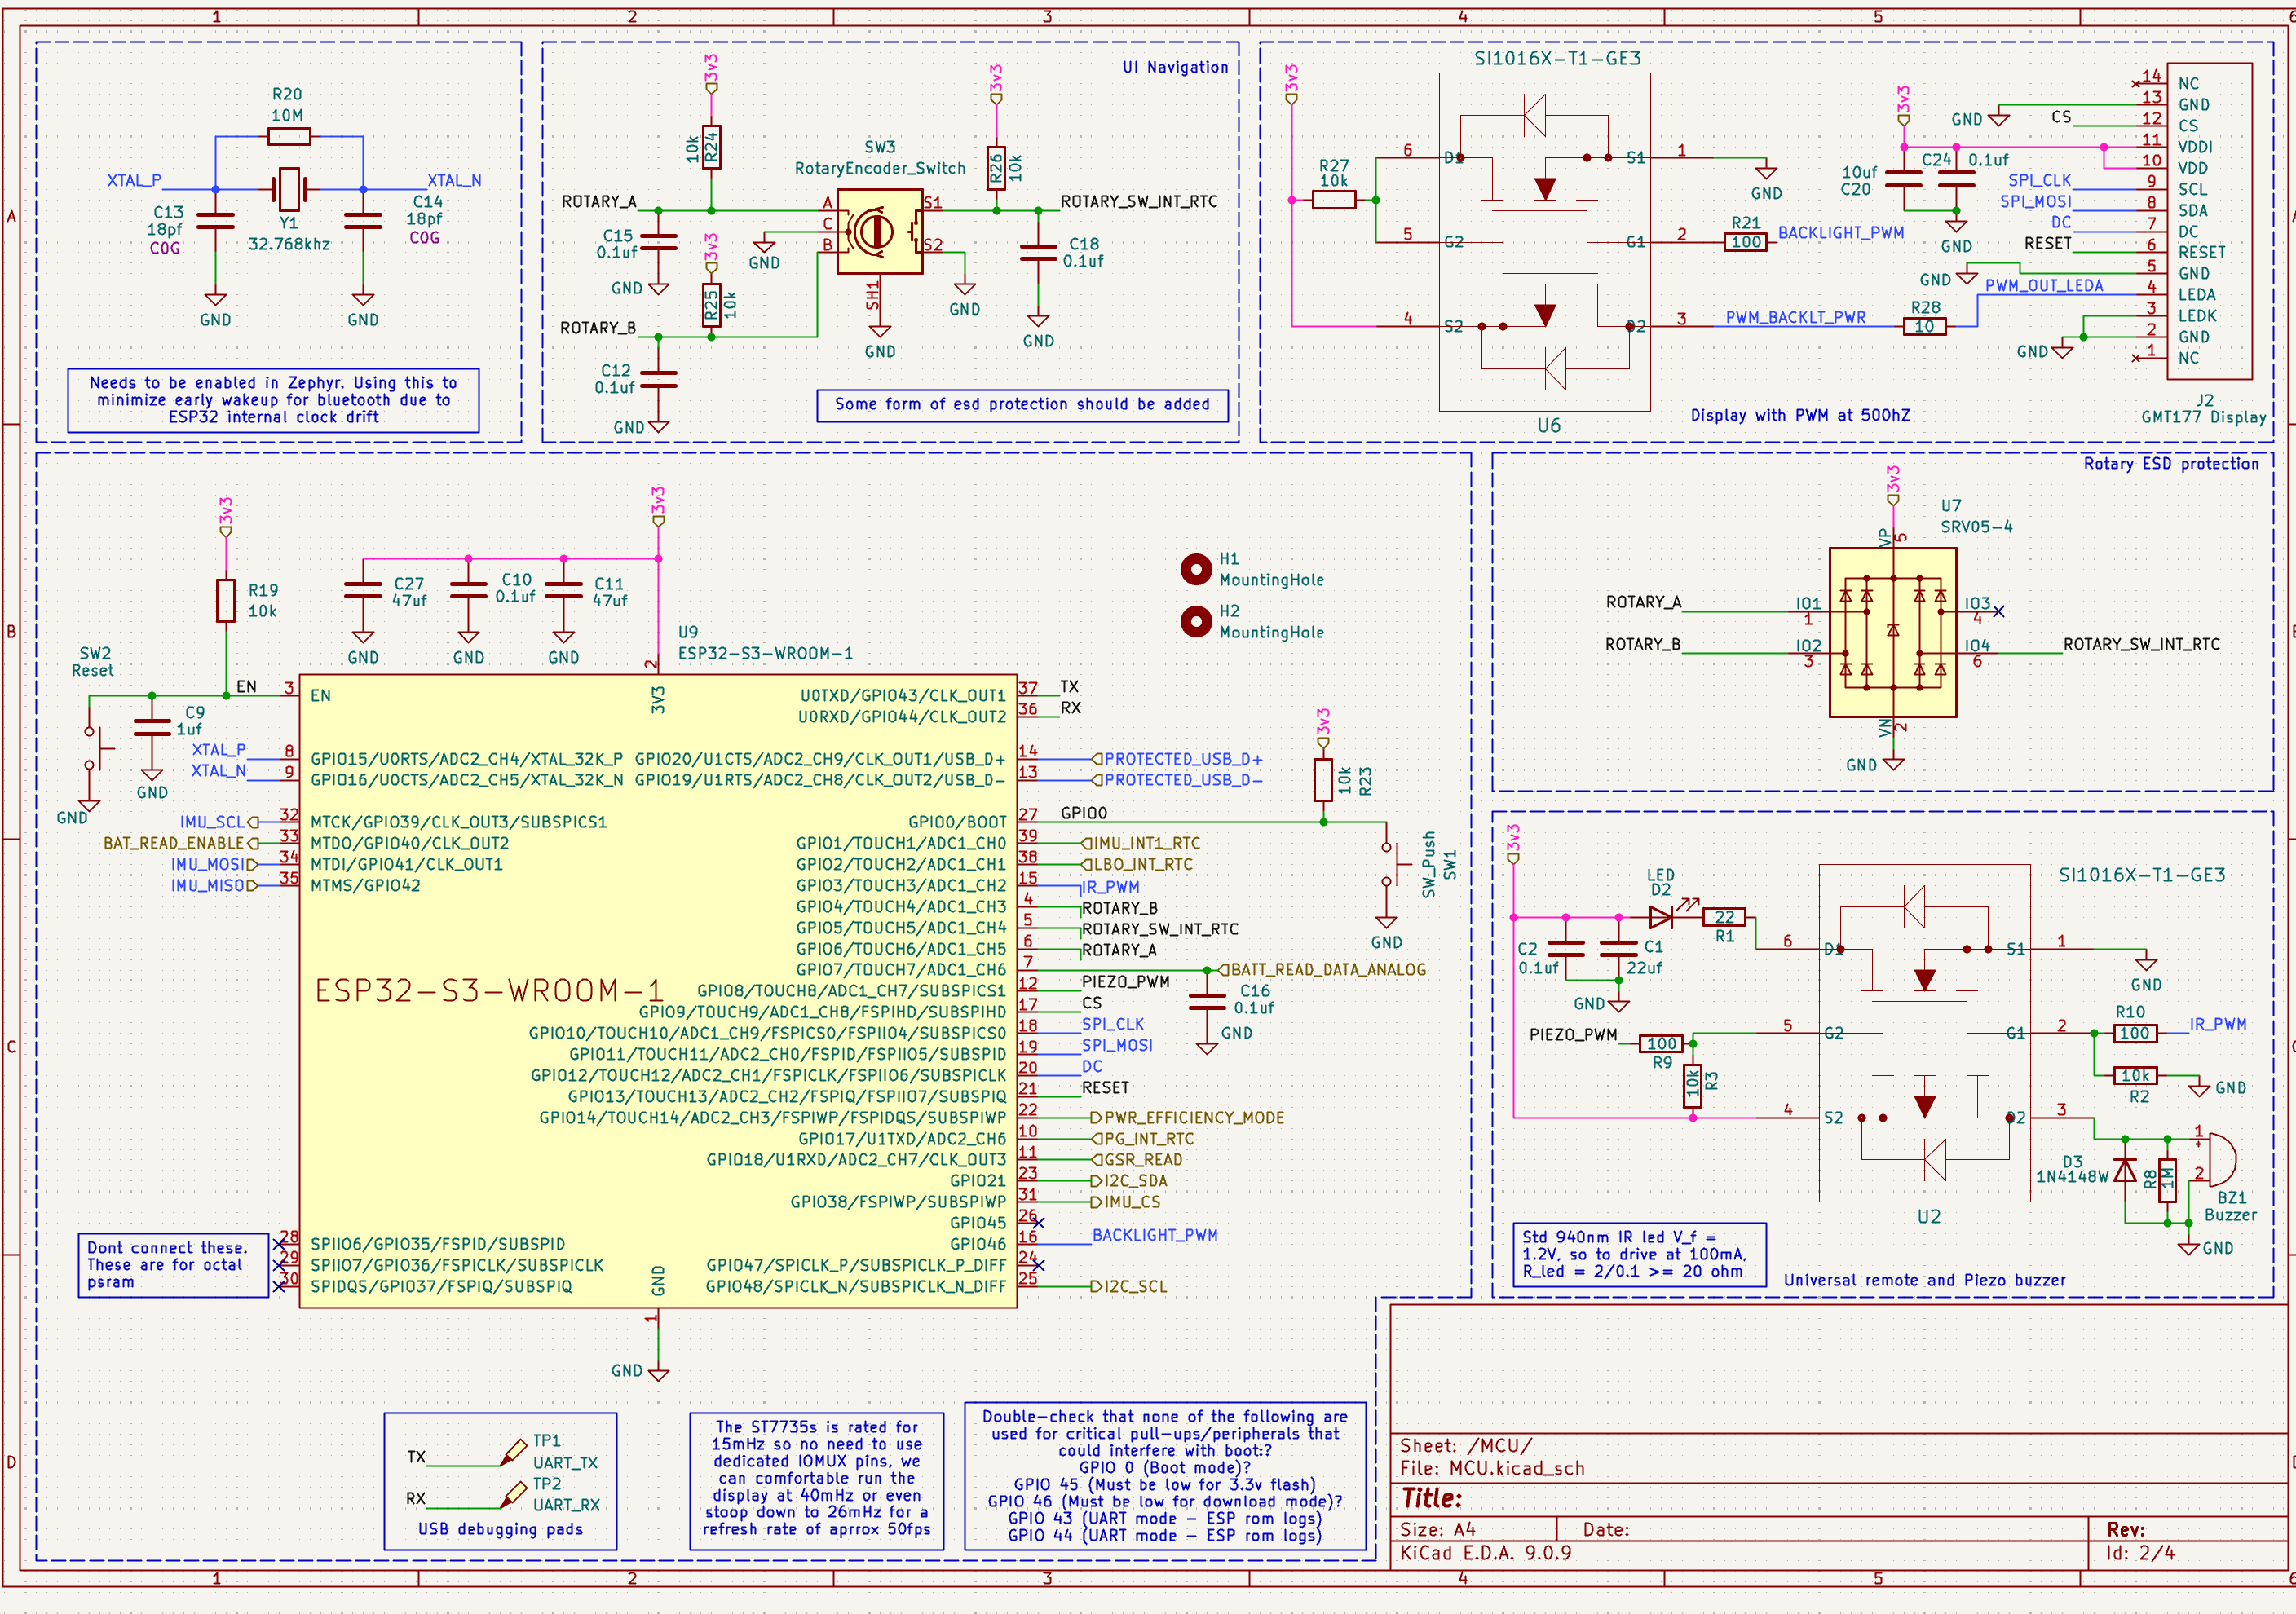2296x1614 pixels.
Task: Select 'Universal remote and Piezo buzzer' text
Action: (x=1925, y=1280)
